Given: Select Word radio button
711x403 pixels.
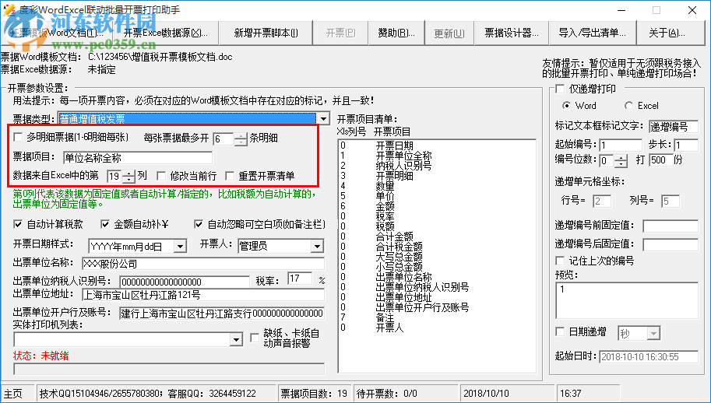Looking at the screenshot, I should tap(566, 106).
